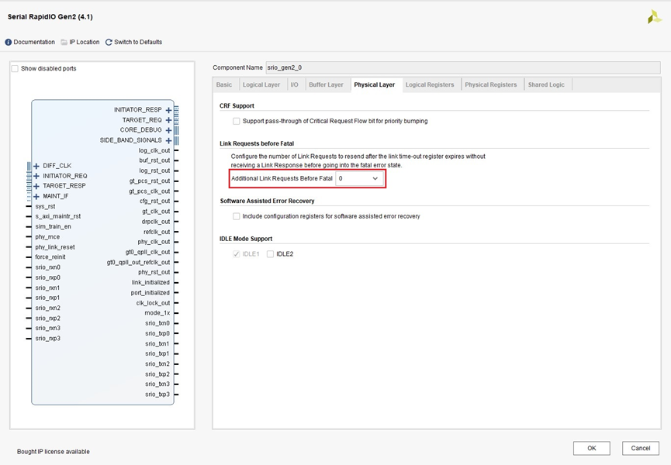671x465 pixels.
Task: Expand the TARGET_RESP port plus icon
Action: coord(36,186)
